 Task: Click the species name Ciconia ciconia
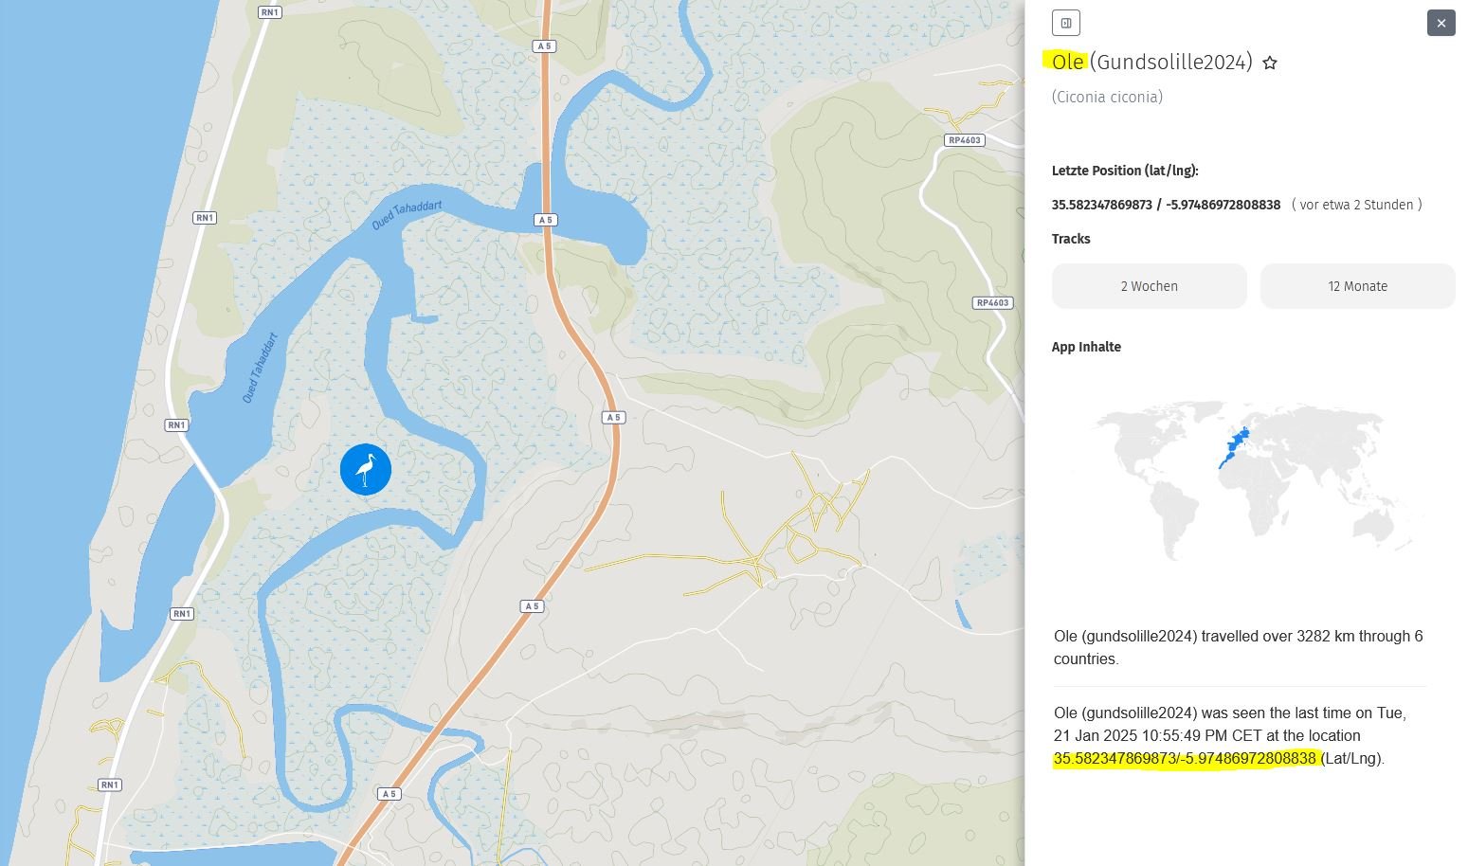(1107, 97)
